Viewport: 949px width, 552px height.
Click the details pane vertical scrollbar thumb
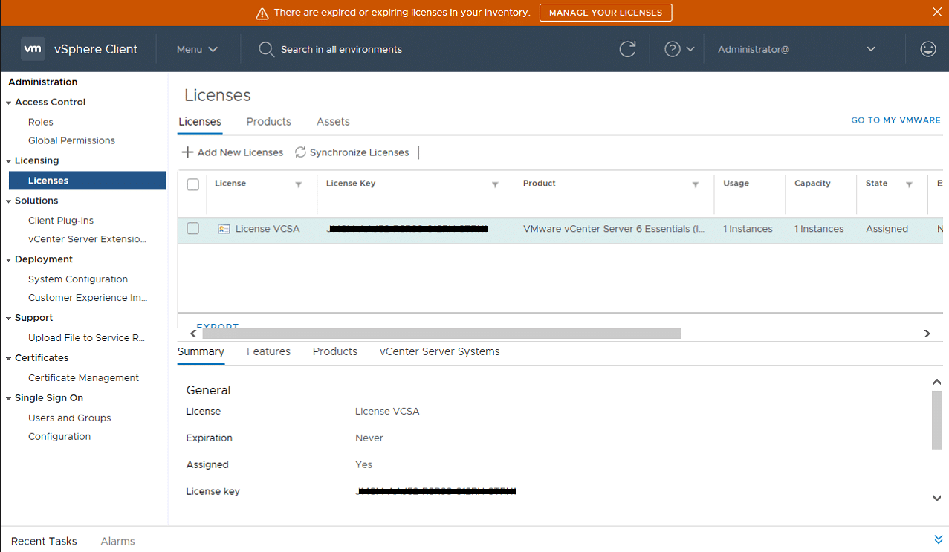pyautogui.click(x=937, y=420)
